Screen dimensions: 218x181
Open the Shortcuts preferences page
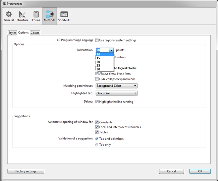pyautogui.click(x=64, y=16)
